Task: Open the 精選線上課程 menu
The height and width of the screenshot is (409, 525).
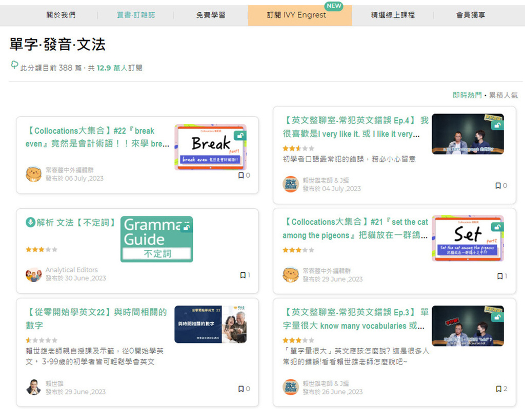Action: coord(393,15)
